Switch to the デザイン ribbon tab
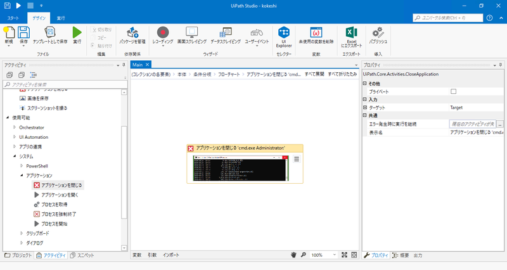The width and height of the screenshot is (507, 270). point(39,18)
